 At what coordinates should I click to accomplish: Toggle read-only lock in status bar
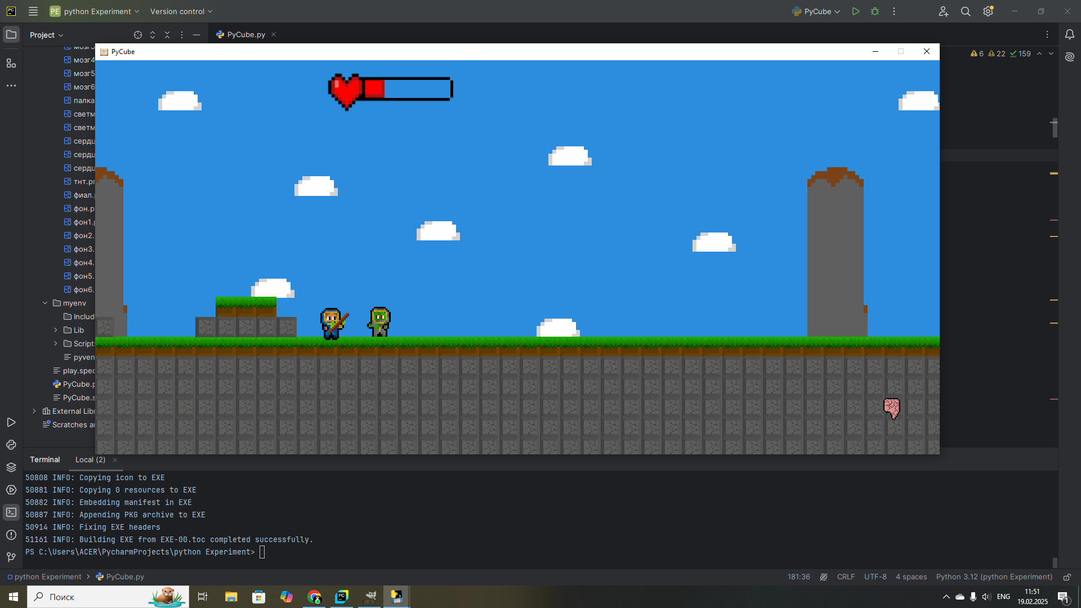coord(1067,577)
